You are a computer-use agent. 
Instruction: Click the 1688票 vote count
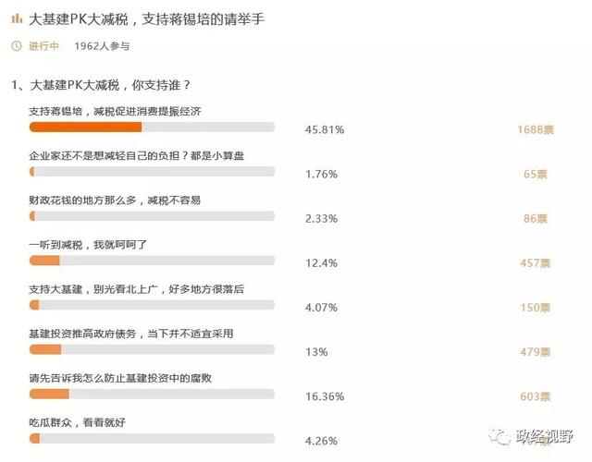536,129
